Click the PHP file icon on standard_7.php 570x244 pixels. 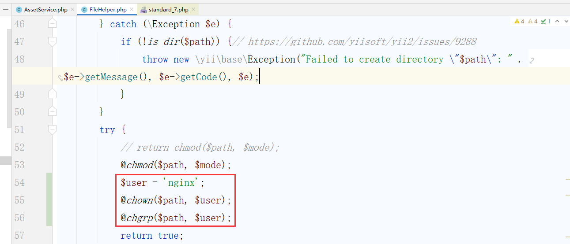point(143,10)
